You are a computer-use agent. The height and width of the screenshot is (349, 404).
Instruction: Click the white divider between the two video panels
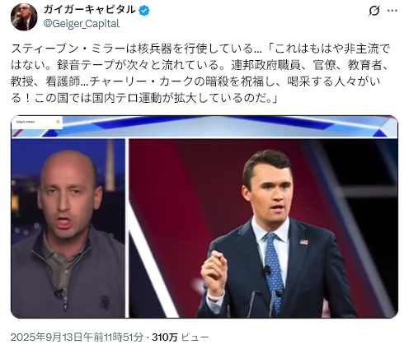coord(127,228)
